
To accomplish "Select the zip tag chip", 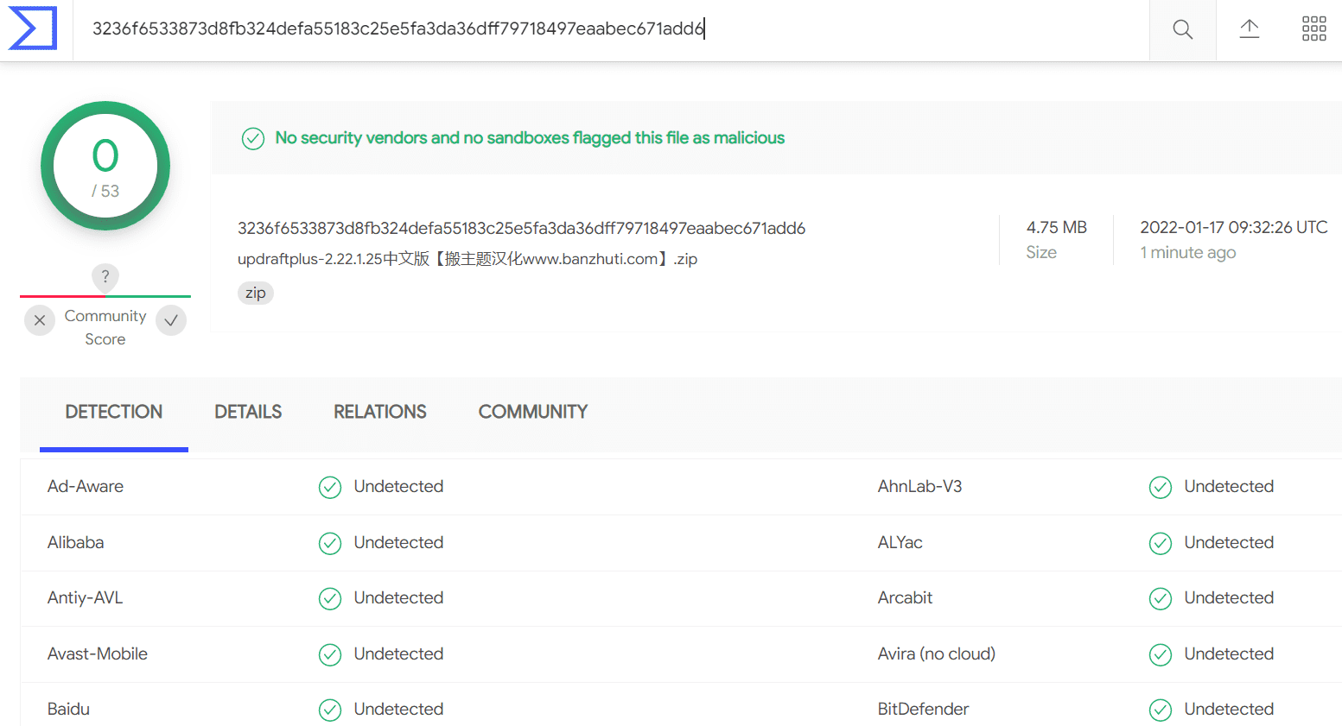I will click(x=255, y=293).
